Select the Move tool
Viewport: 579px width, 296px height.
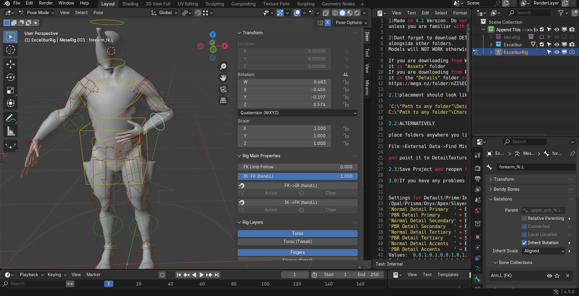click(x=11, y=64)
